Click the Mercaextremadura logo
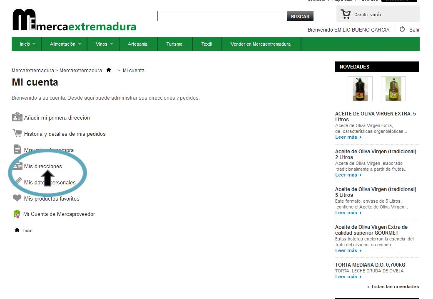Screen dimensions: 433x299 tap(75, 20)
